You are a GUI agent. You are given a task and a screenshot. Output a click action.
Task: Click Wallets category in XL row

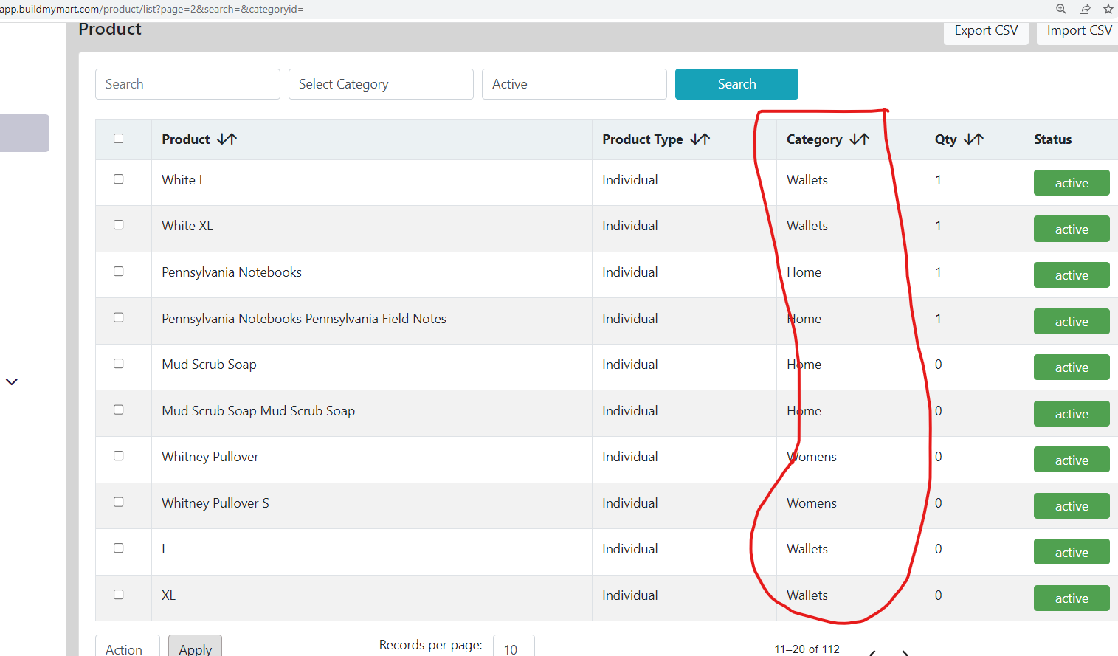(807, 595)
